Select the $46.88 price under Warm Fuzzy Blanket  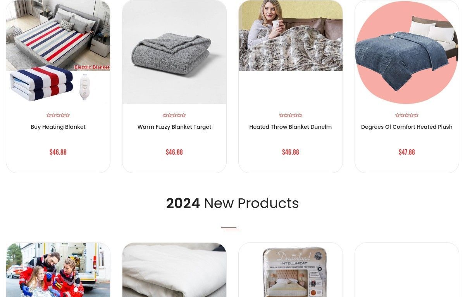[174, 152]
